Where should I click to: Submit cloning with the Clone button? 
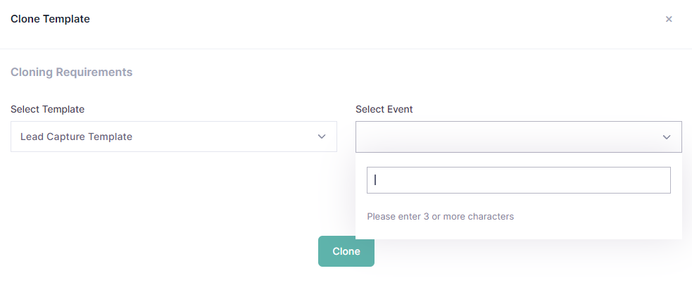click(346, 251)
